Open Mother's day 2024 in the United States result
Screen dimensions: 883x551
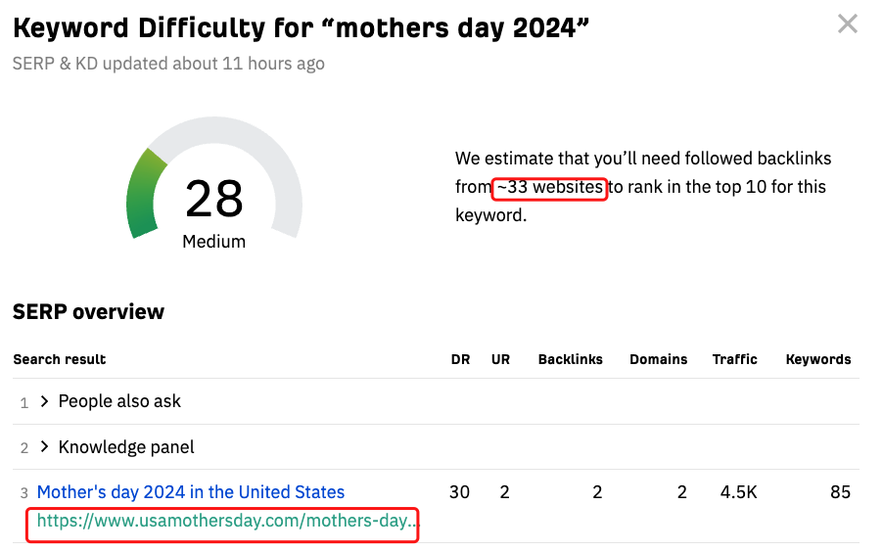[x=191, y=492]
